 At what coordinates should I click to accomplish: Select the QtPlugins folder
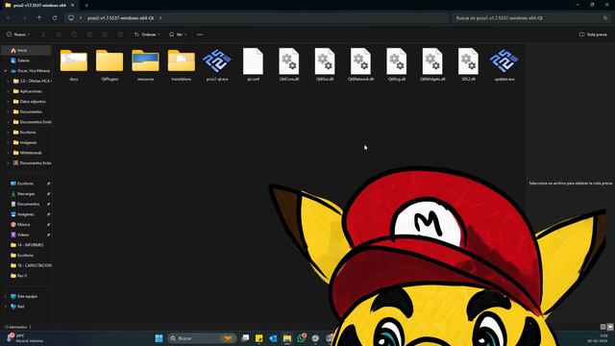[x=110, y=64]
